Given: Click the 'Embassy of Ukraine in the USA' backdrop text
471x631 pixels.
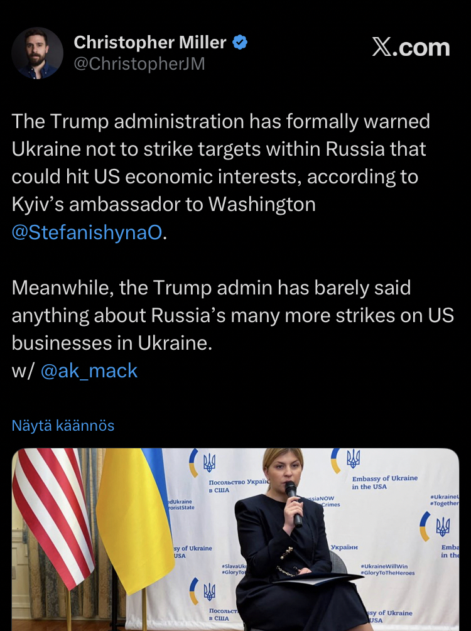Looking at the screenshot, I should [384, 482].
